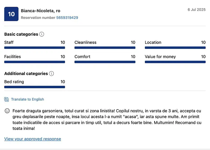Click the Location rating bar
Viewport: 210px width, 150px height.
tap(175, 48)
